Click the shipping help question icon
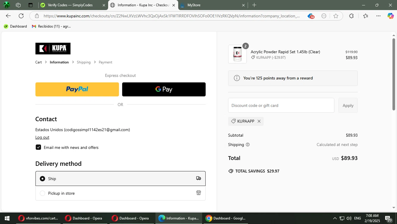Viewport: 397px width, 224px height. click(x=248, y=145)
